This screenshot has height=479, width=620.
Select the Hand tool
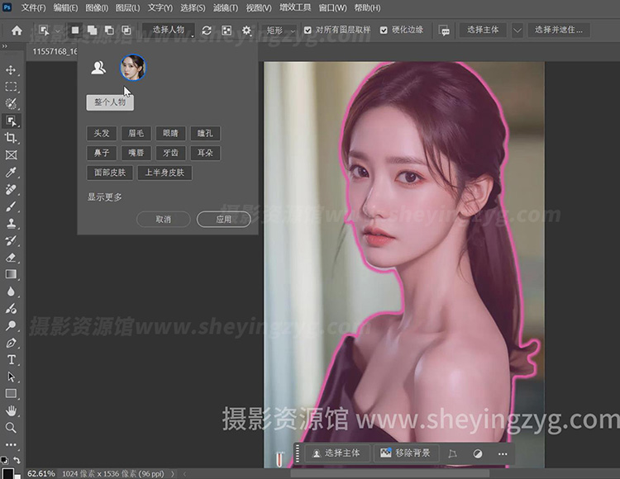pos(12,410)
